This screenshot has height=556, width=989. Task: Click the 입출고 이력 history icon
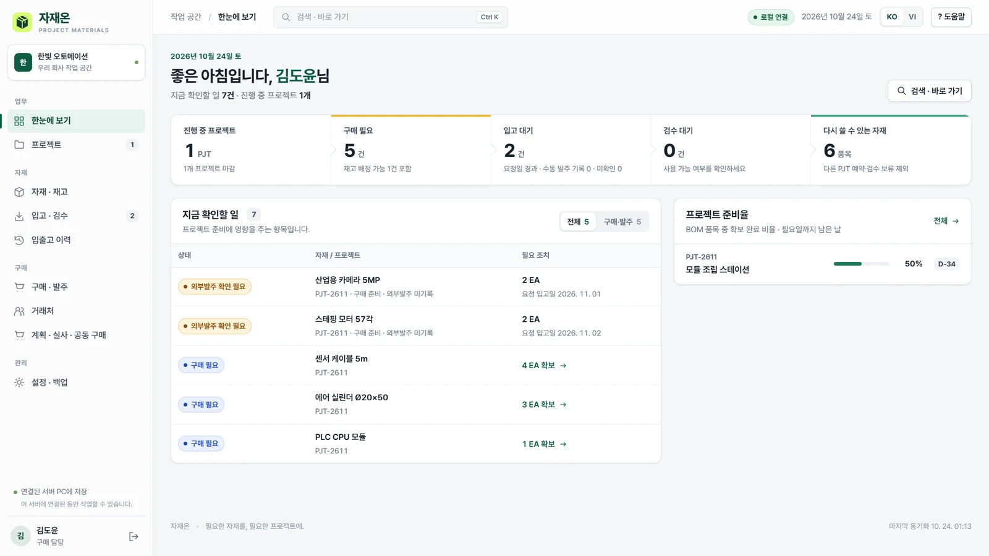click(19, 240)
